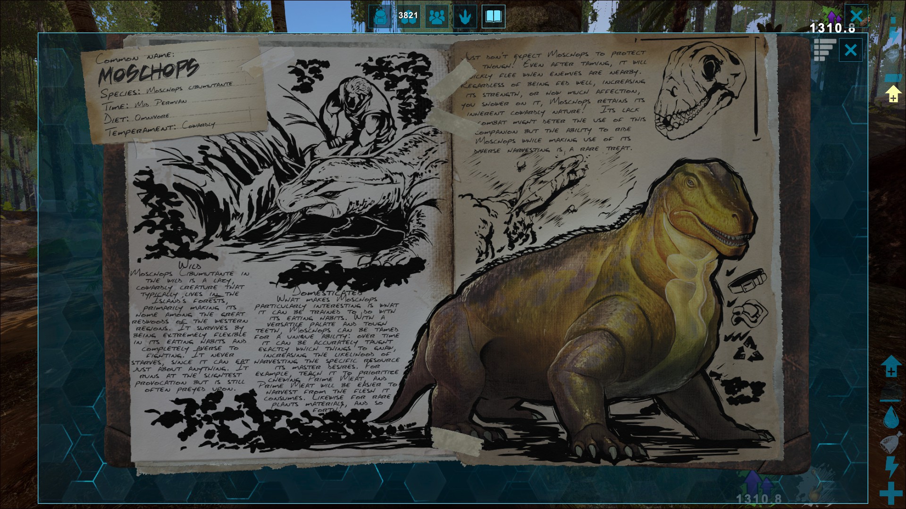Click the stamina lightning bolt icon

coord(891,468)
